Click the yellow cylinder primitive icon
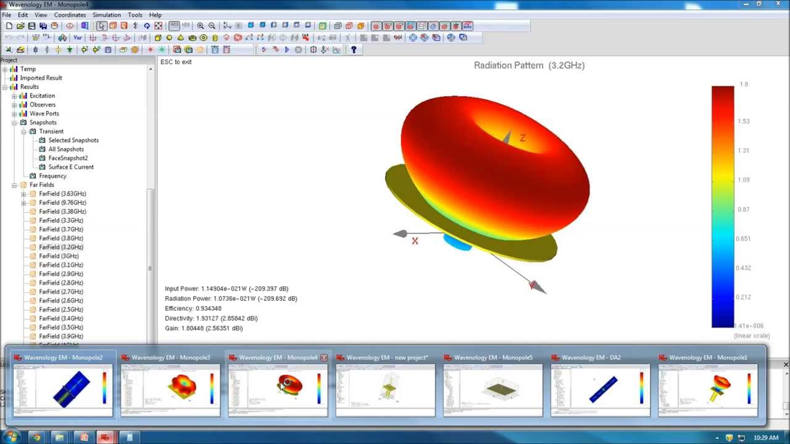The width and height of the screenshot is (790, 444). pyautogui.click(x=215, y=38)
